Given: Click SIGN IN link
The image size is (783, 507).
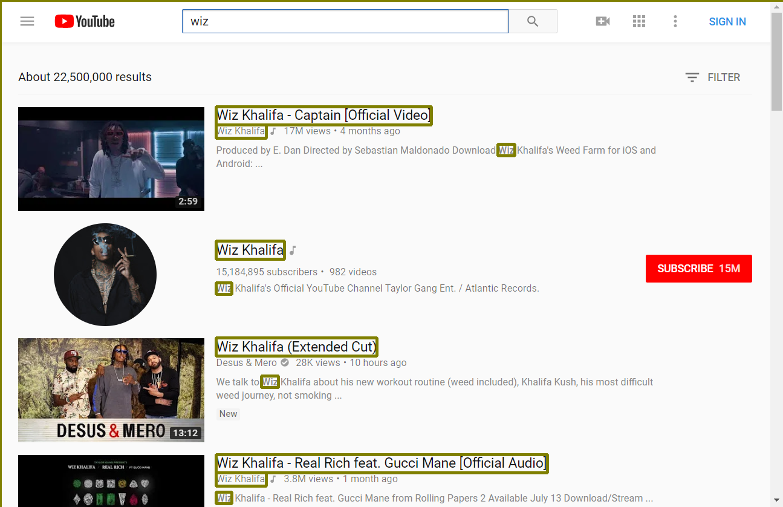Looking at the screenshot, I should [727, 22].
